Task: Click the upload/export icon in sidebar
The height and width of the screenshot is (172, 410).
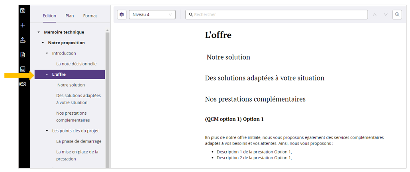Action: (23, 40)
